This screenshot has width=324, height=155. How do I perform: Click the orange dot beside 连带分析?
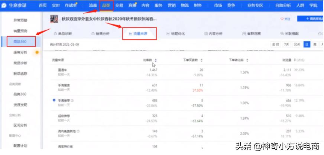[x=37, y=52]
